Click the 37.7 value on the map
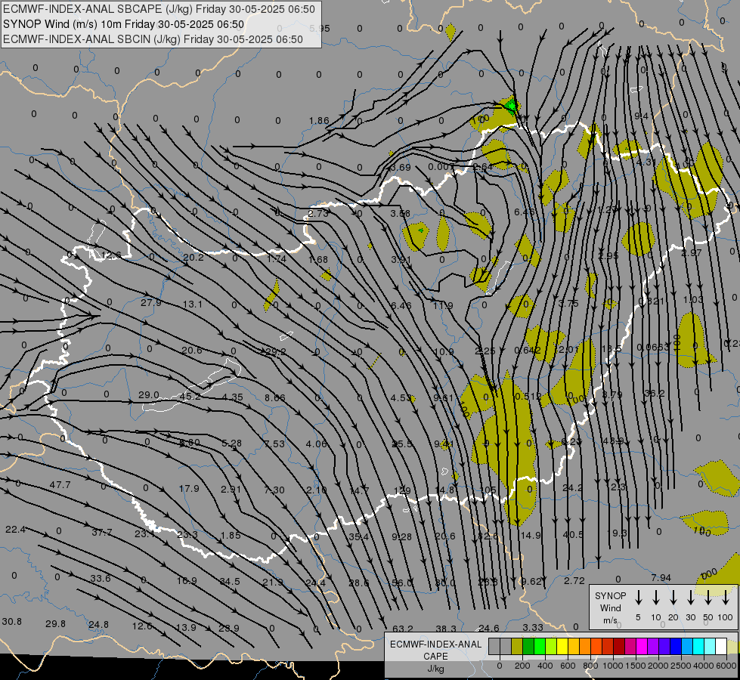Screen dimensions: 740x680 [102, 533]
